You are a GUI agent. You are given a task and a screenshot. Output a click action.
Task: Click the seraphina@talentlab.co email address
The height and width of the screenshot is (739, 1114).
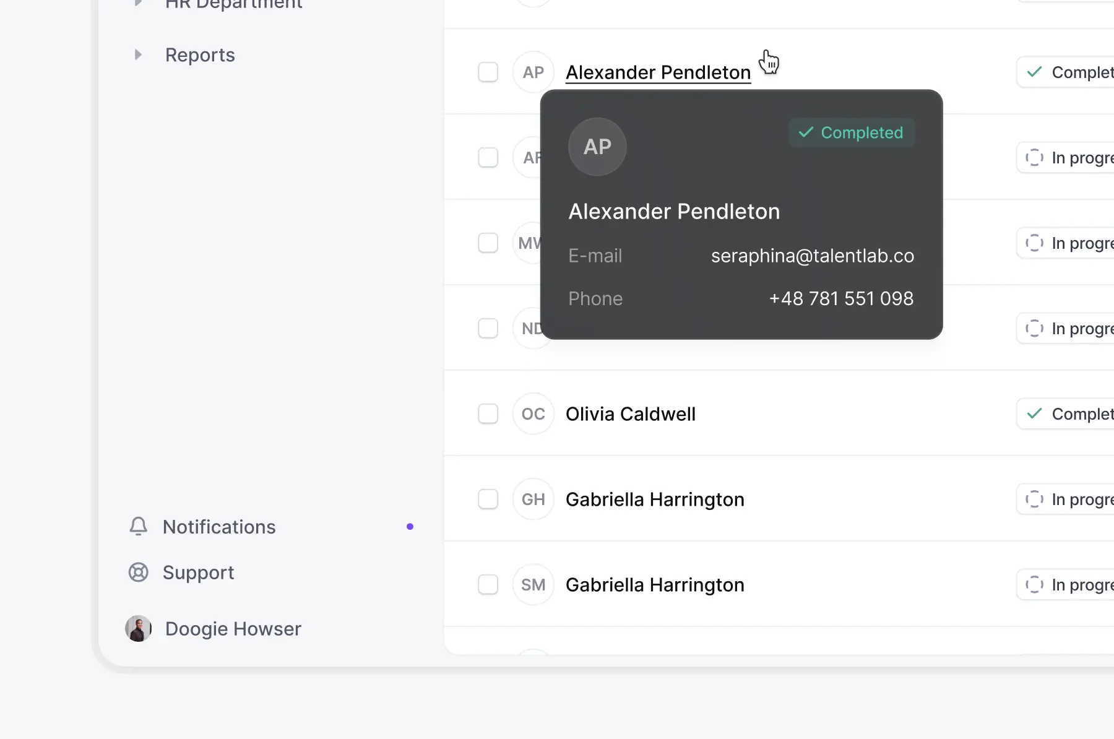(x=812, y=256)
